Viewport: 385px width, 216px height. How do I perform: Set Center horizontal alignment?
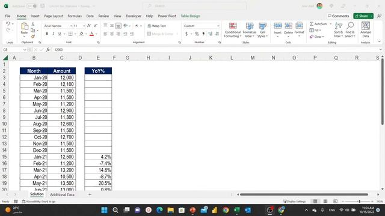coord(112,34)
